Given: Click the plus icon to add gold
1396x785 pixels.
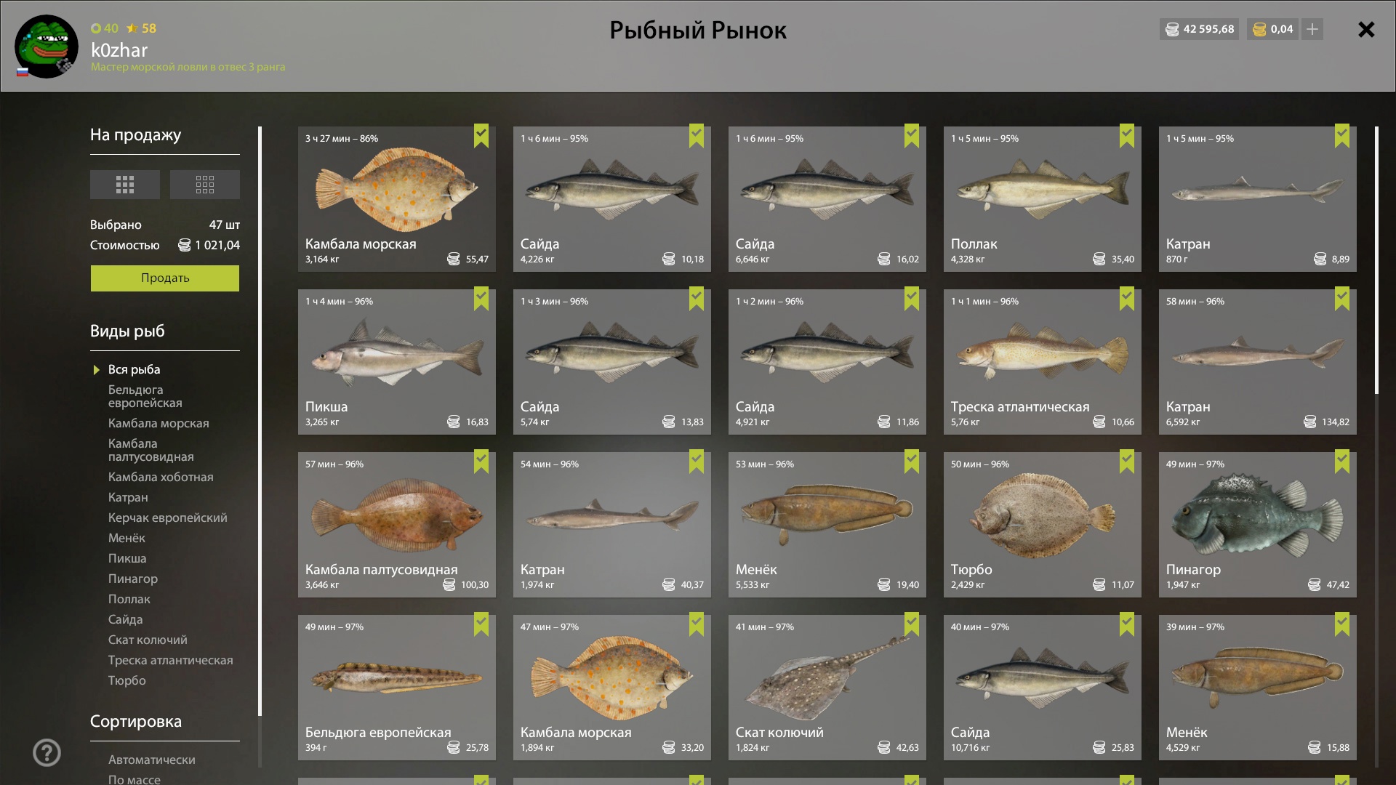Looking at the screenshot, I should (1312, 29).
